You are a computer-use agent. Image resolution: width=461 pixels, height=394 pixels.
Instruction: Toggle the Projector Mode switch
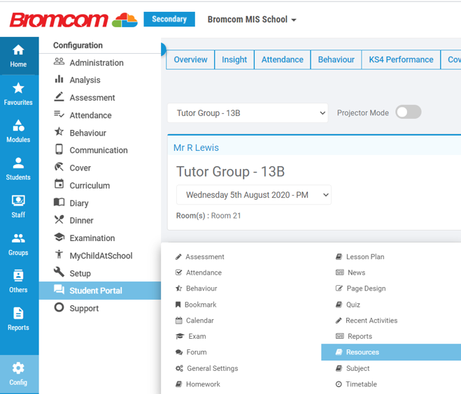(x=408, y=112)
